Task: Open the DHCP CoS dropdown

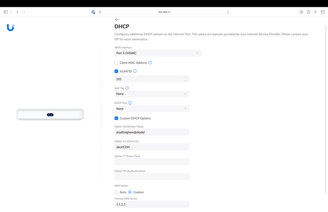Action: pos(152,109)
